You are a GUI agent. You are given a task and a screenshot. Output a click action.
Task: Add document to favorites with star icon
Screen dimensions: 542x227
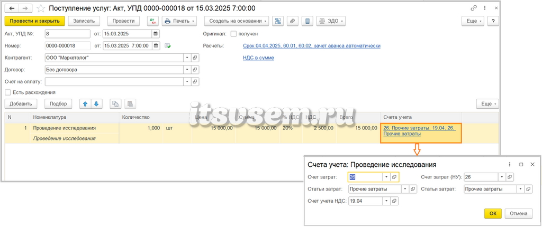pos(41,8)
